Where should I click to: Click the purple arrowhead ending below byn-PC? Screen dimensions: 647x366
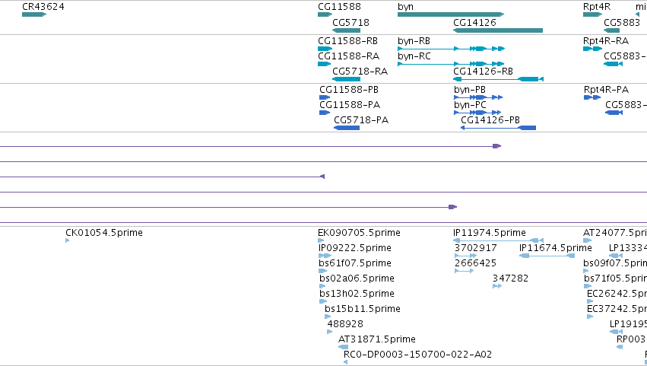coord(496,146)
